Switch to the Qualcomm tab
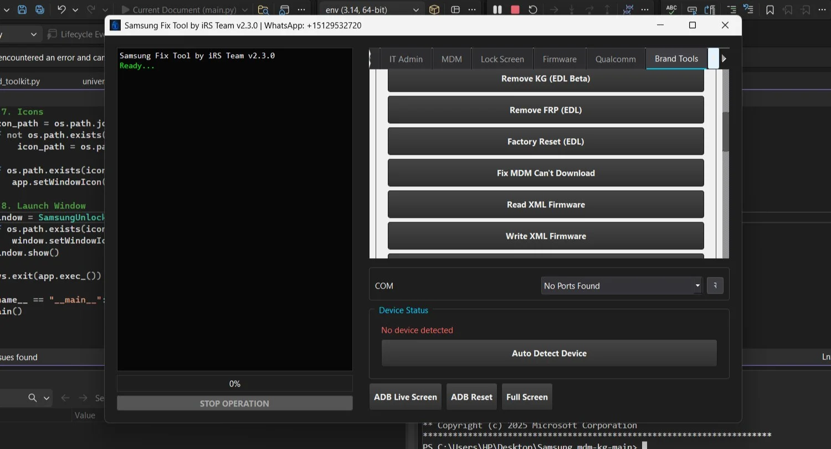The height and width of the screenshot is (449, 831). (x=615, y=59)
